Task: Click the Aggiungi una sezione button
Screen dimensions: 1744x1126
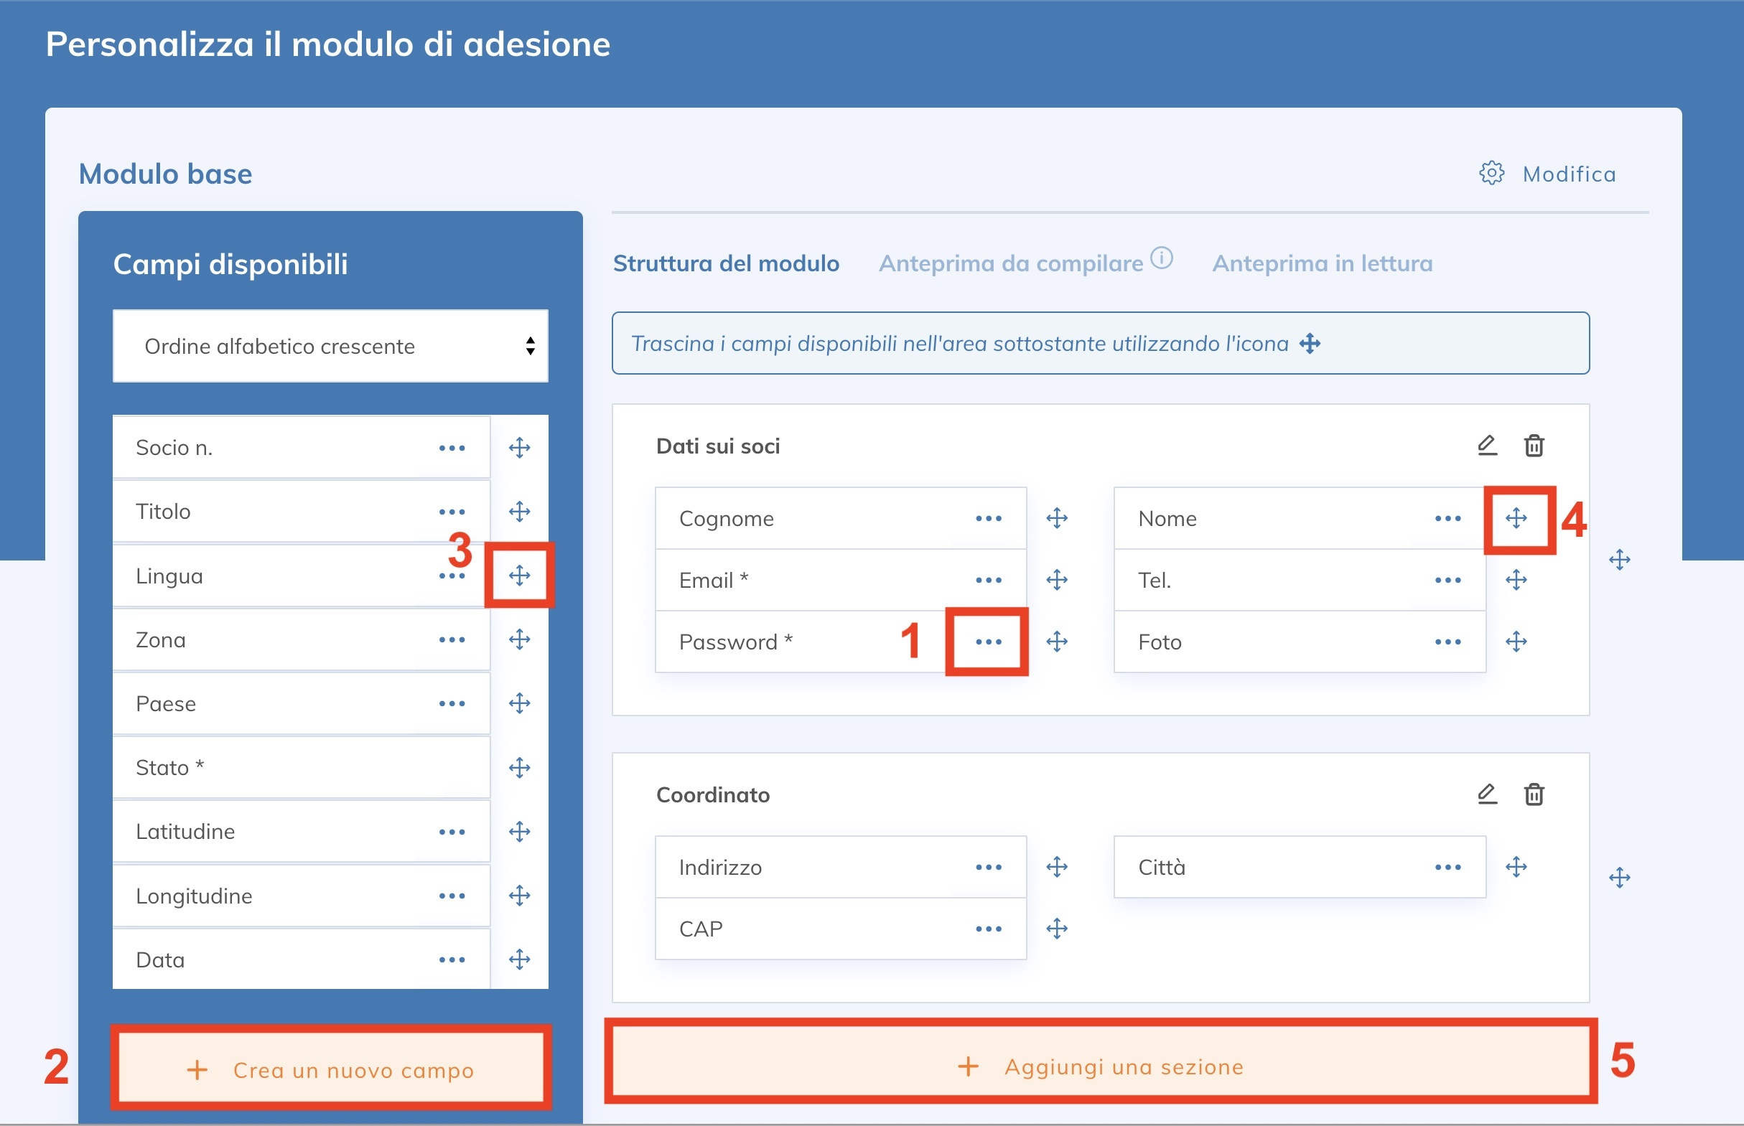Action: (1100, 1066)
